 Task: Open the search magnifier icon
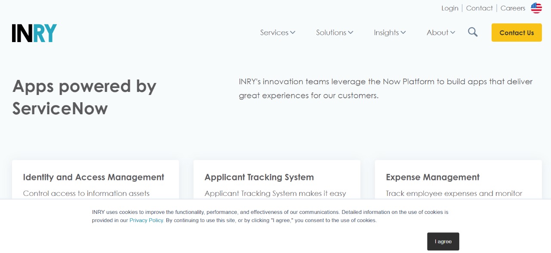(473, 32)
